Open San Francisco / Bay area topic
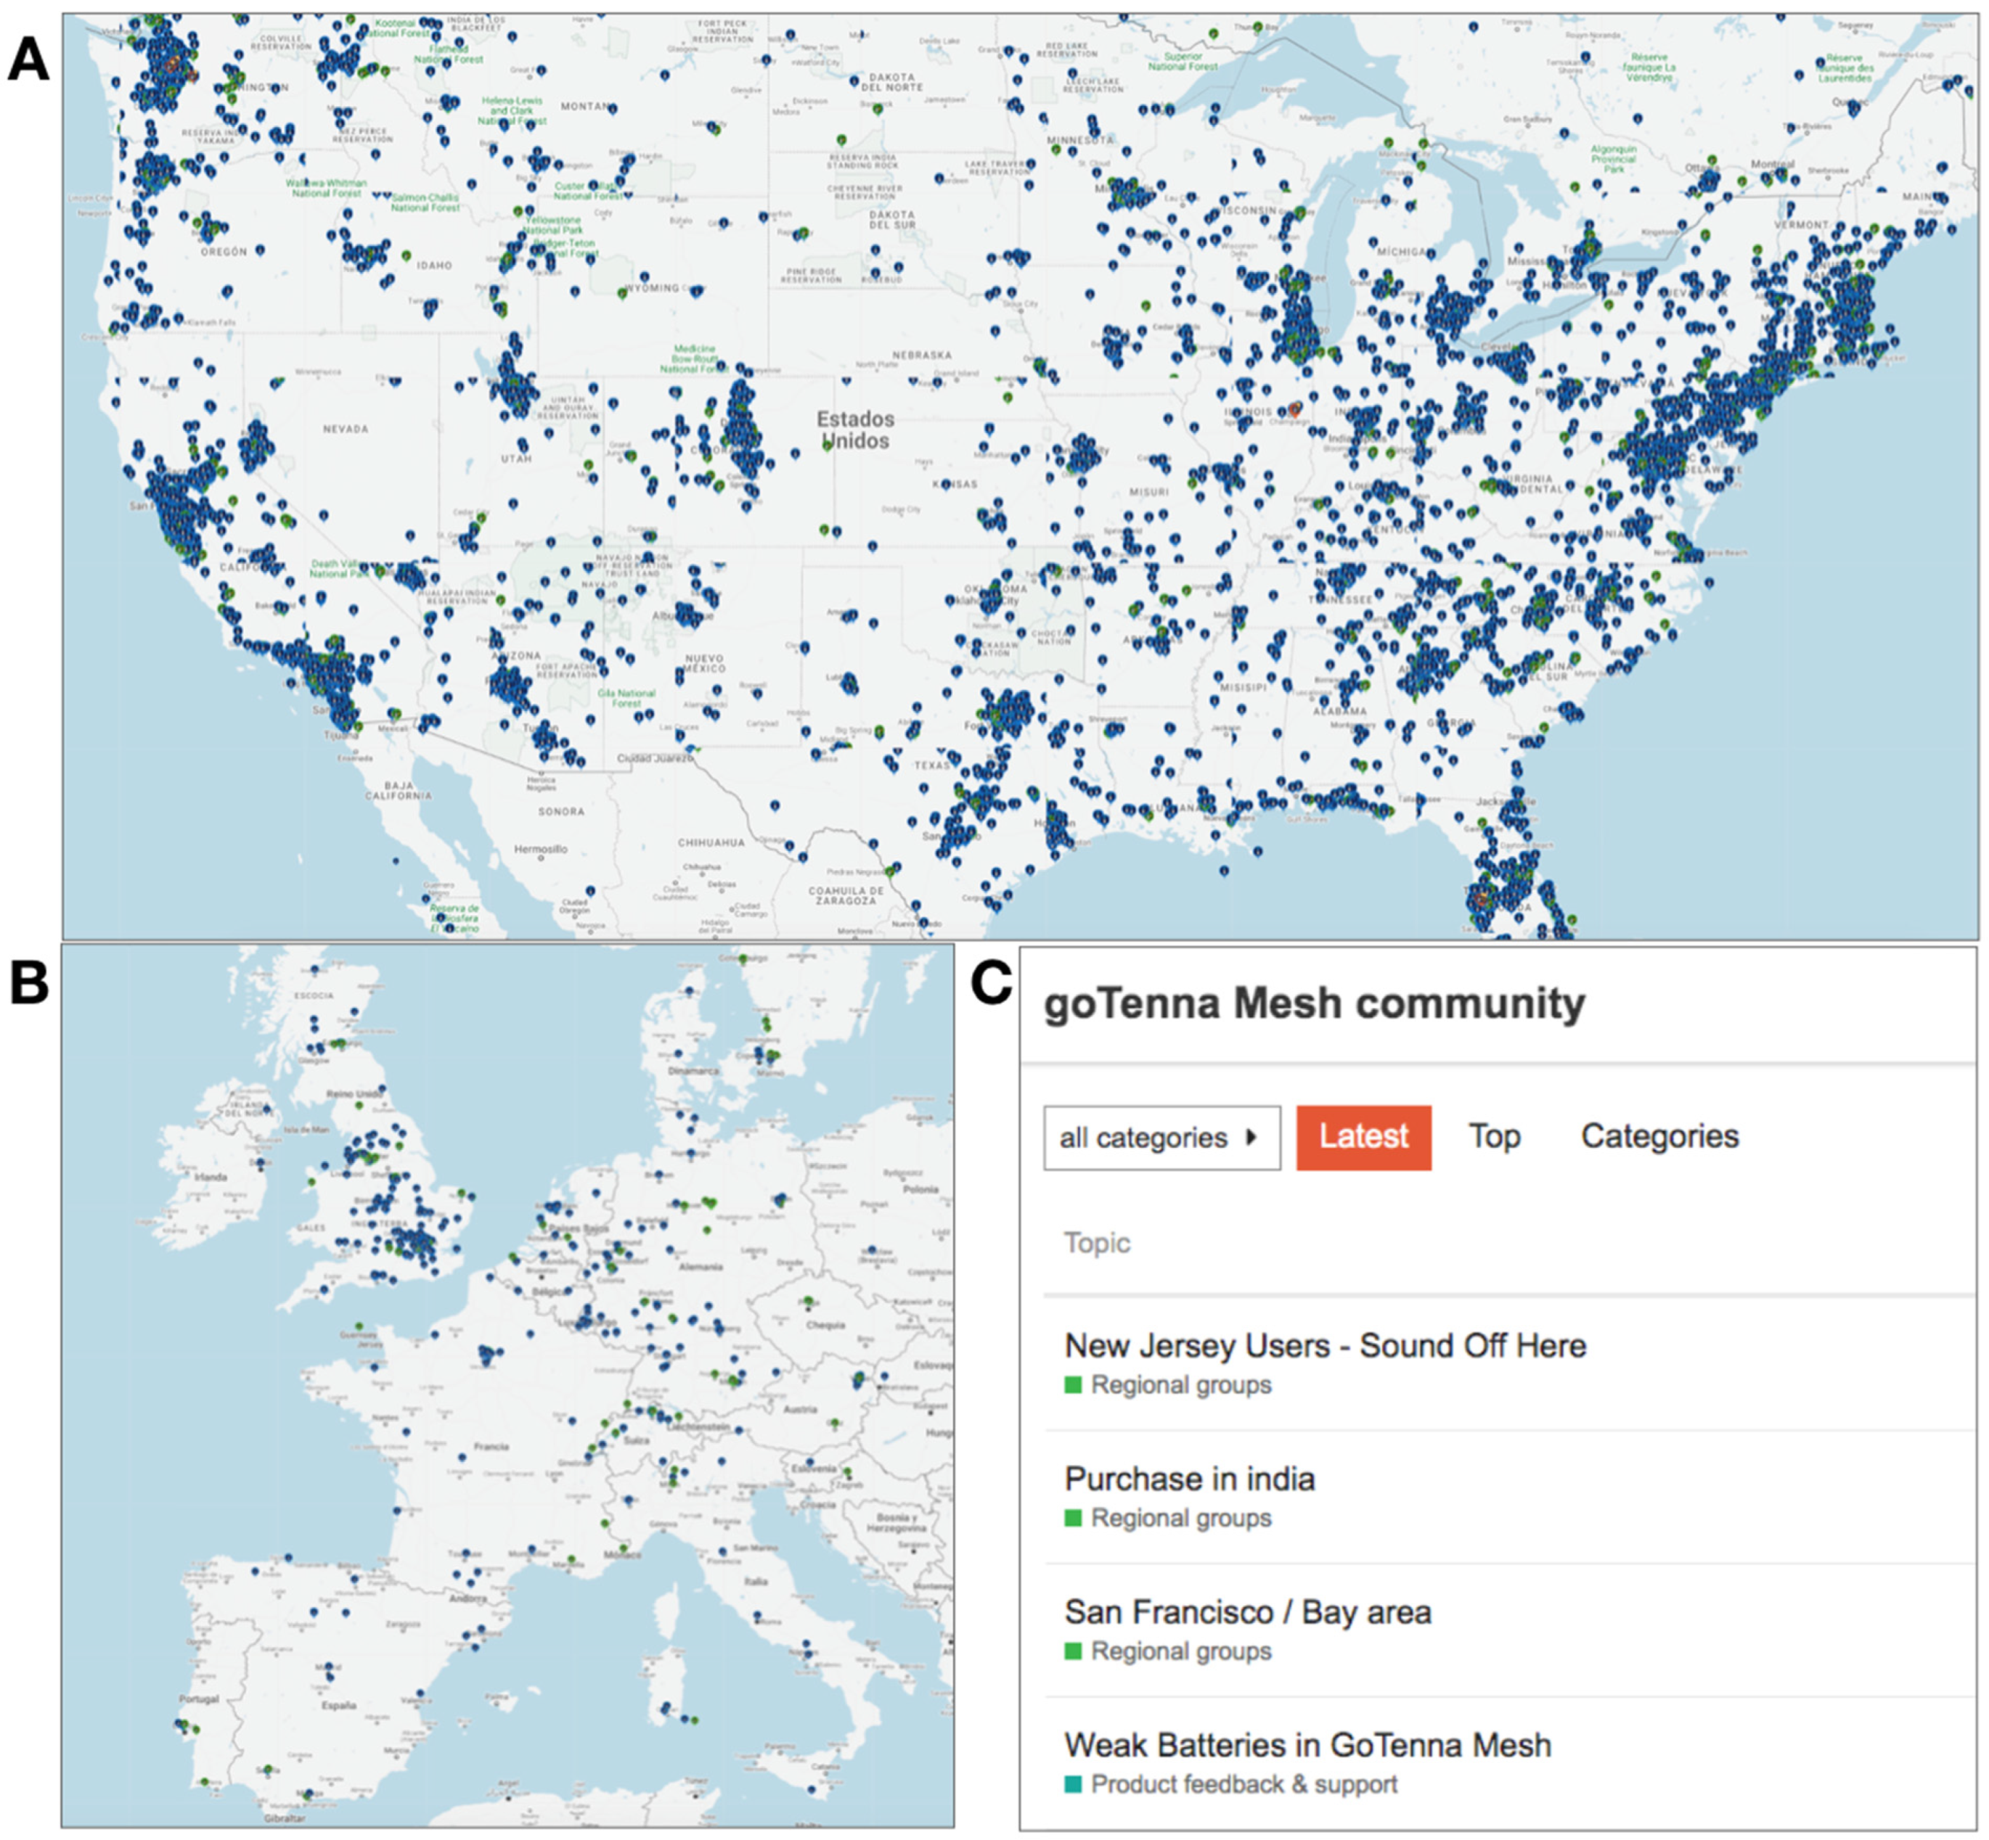Viewport: 1989px width, 1840px height. click(x=1247, y=1612)
